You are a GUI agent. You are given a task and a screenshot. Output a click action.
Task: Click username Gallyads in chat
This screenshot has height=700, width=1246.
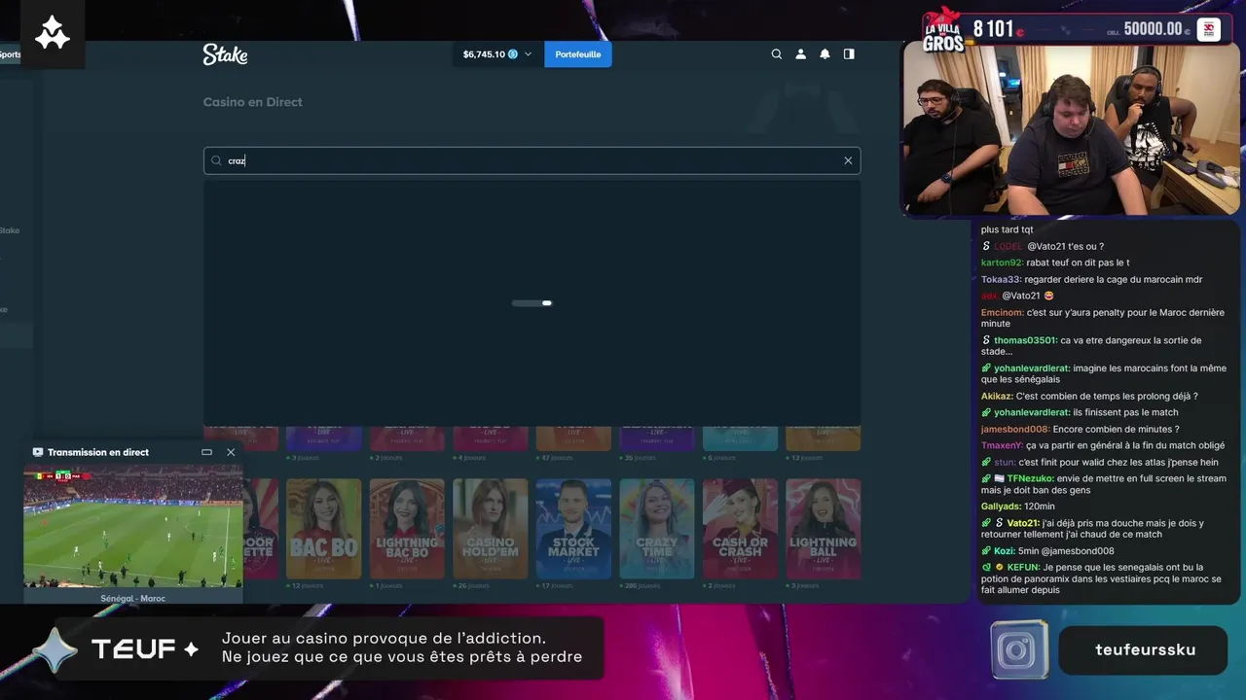(1002, 507)
